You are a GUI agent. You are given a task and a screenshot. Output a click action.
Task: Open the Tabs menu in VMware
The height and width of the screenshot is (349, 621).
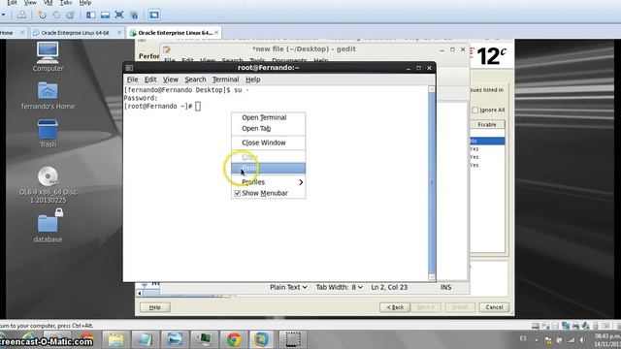point(66,3)
